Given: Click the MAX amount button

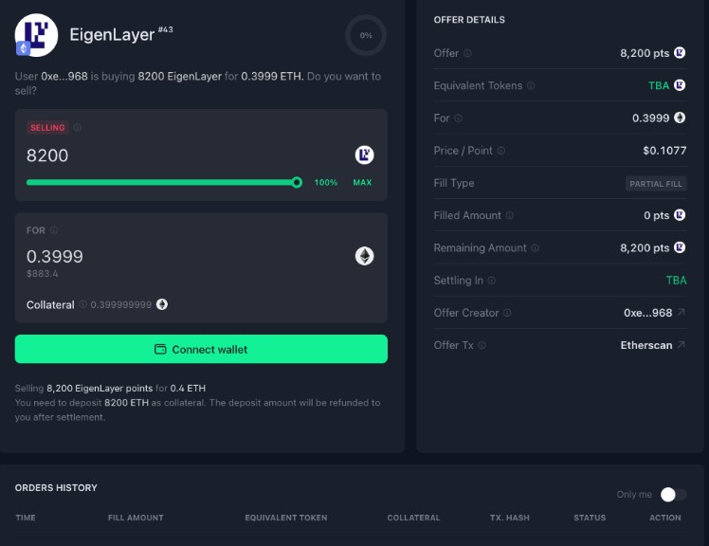Looking at the screenshot, I should point(362,183).
